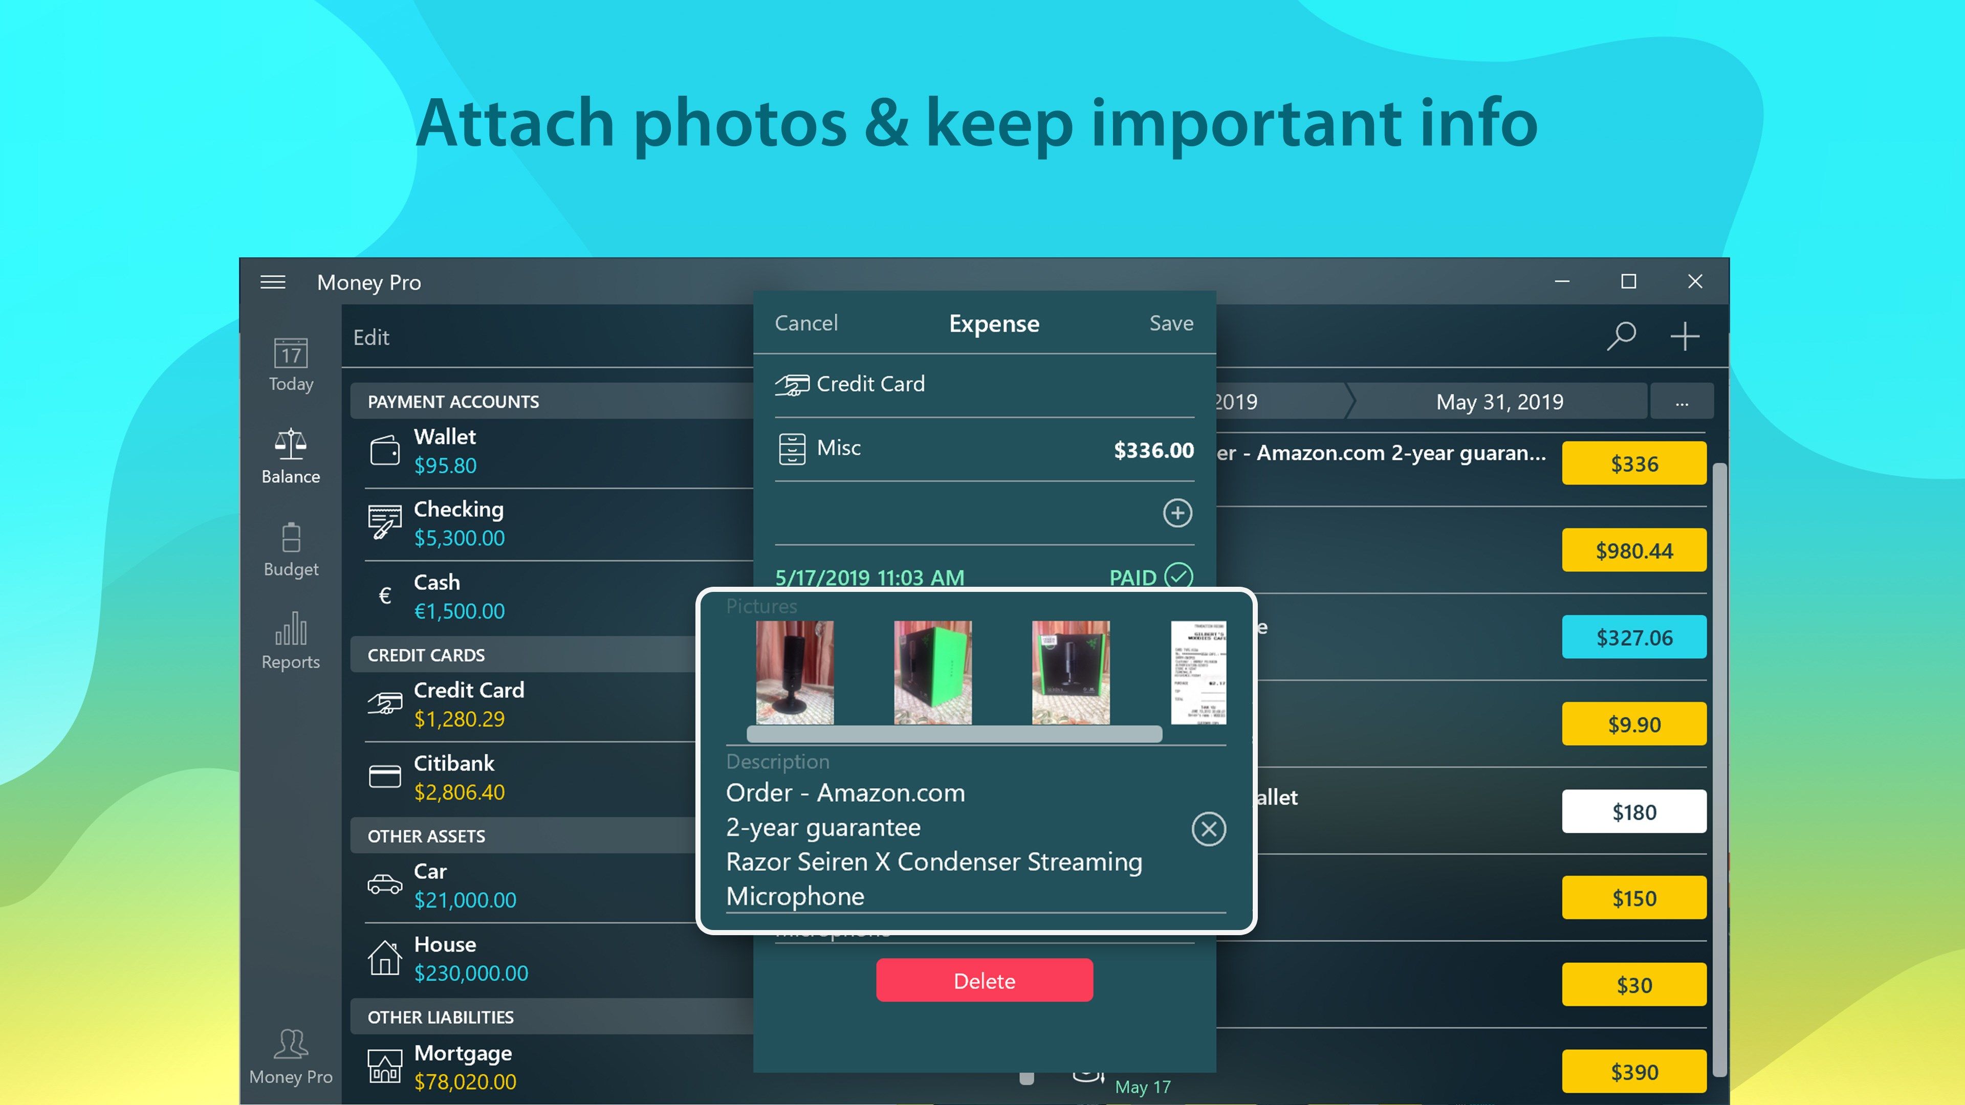This screenshot has height=1105, width=1965.
Task: Click the search magnifier icon
Action: tap(1622, 336)
